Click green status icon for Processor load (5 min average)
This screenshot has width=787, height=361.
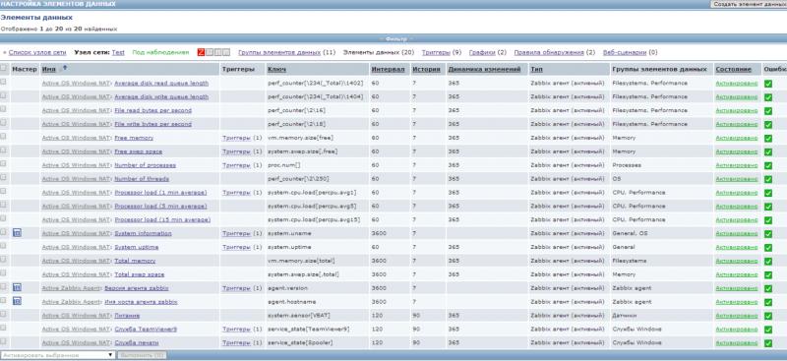pyautogui.click(x=768, y=207)
